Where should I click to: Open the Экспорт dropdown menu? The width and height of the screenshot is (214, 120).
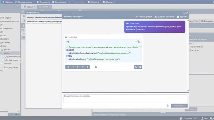94,2
